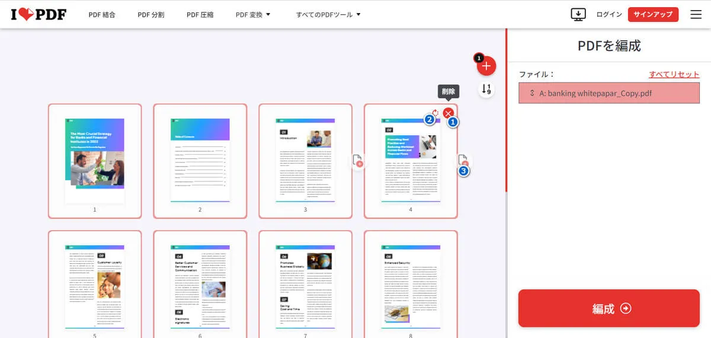Viewport: 711px width, 338px height.
Task: Select page 8 Enhanced Security thumbnail
Action: click(411, 284)
